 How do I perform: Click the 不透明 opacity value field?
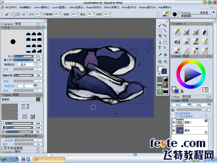[x=56, y=14]
